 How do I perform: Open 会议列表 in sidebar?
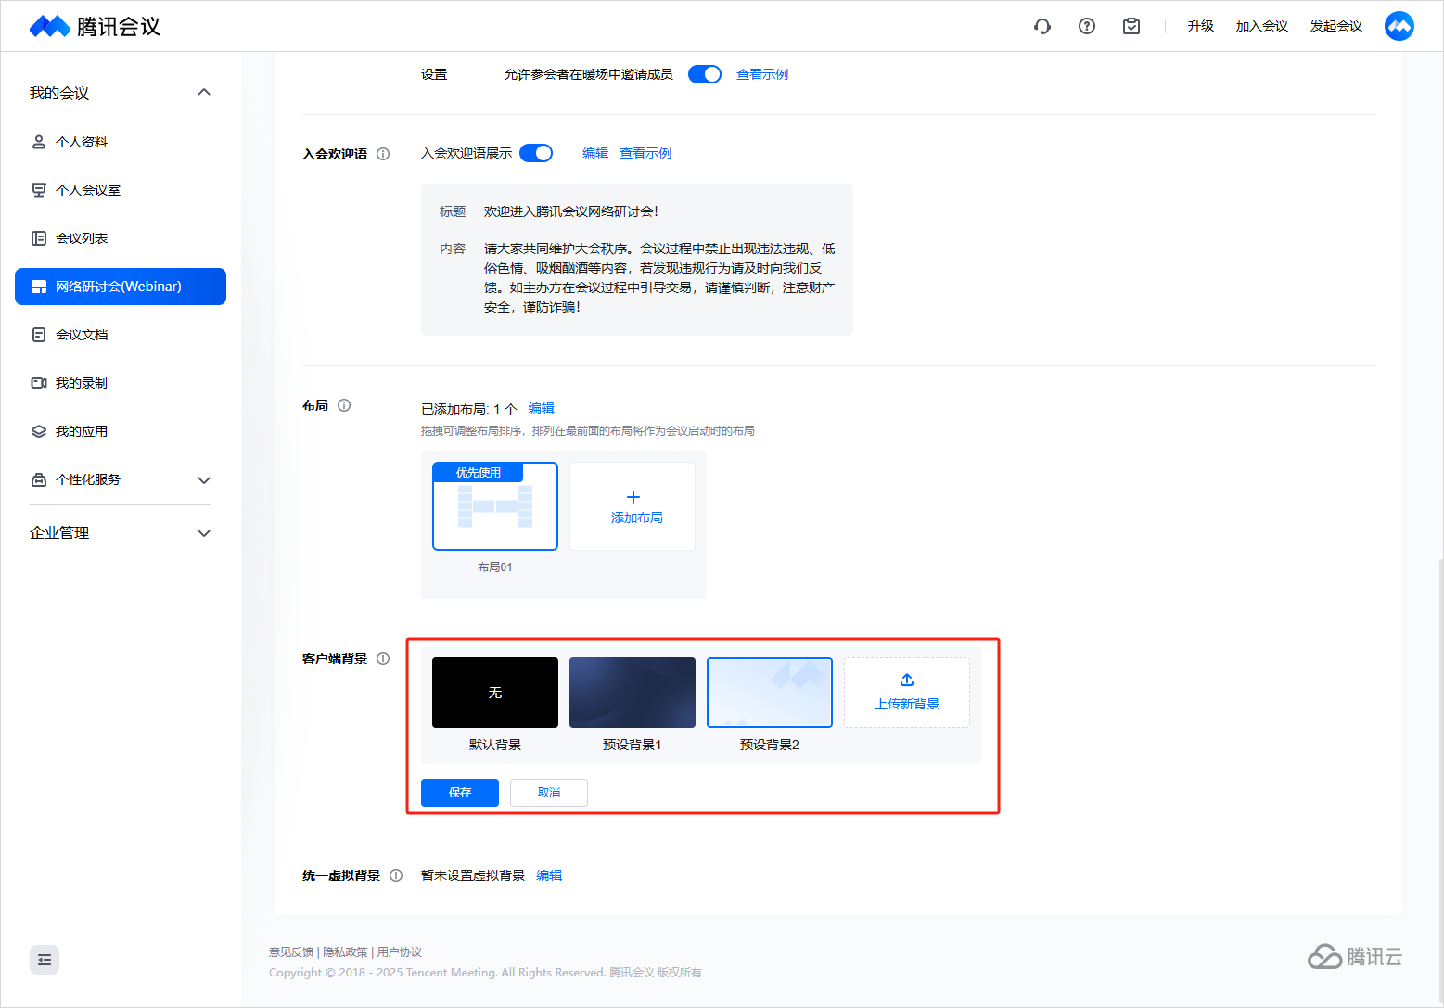click(121, 238)
